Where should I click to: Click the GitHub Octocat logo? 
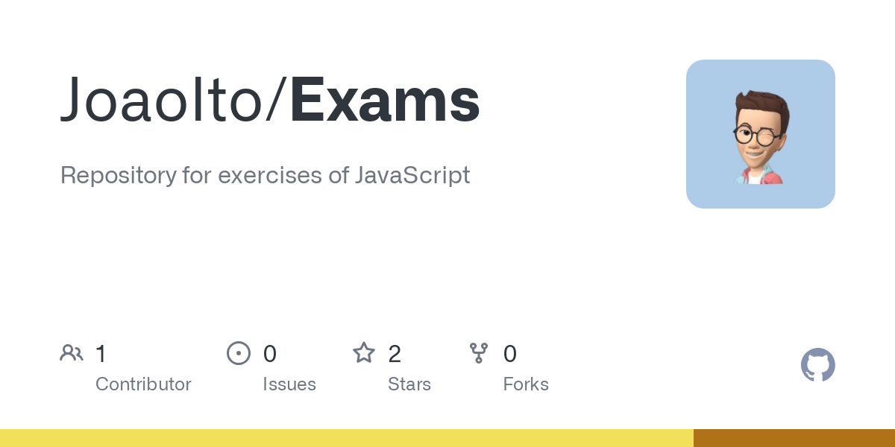(x=817, y=365)
